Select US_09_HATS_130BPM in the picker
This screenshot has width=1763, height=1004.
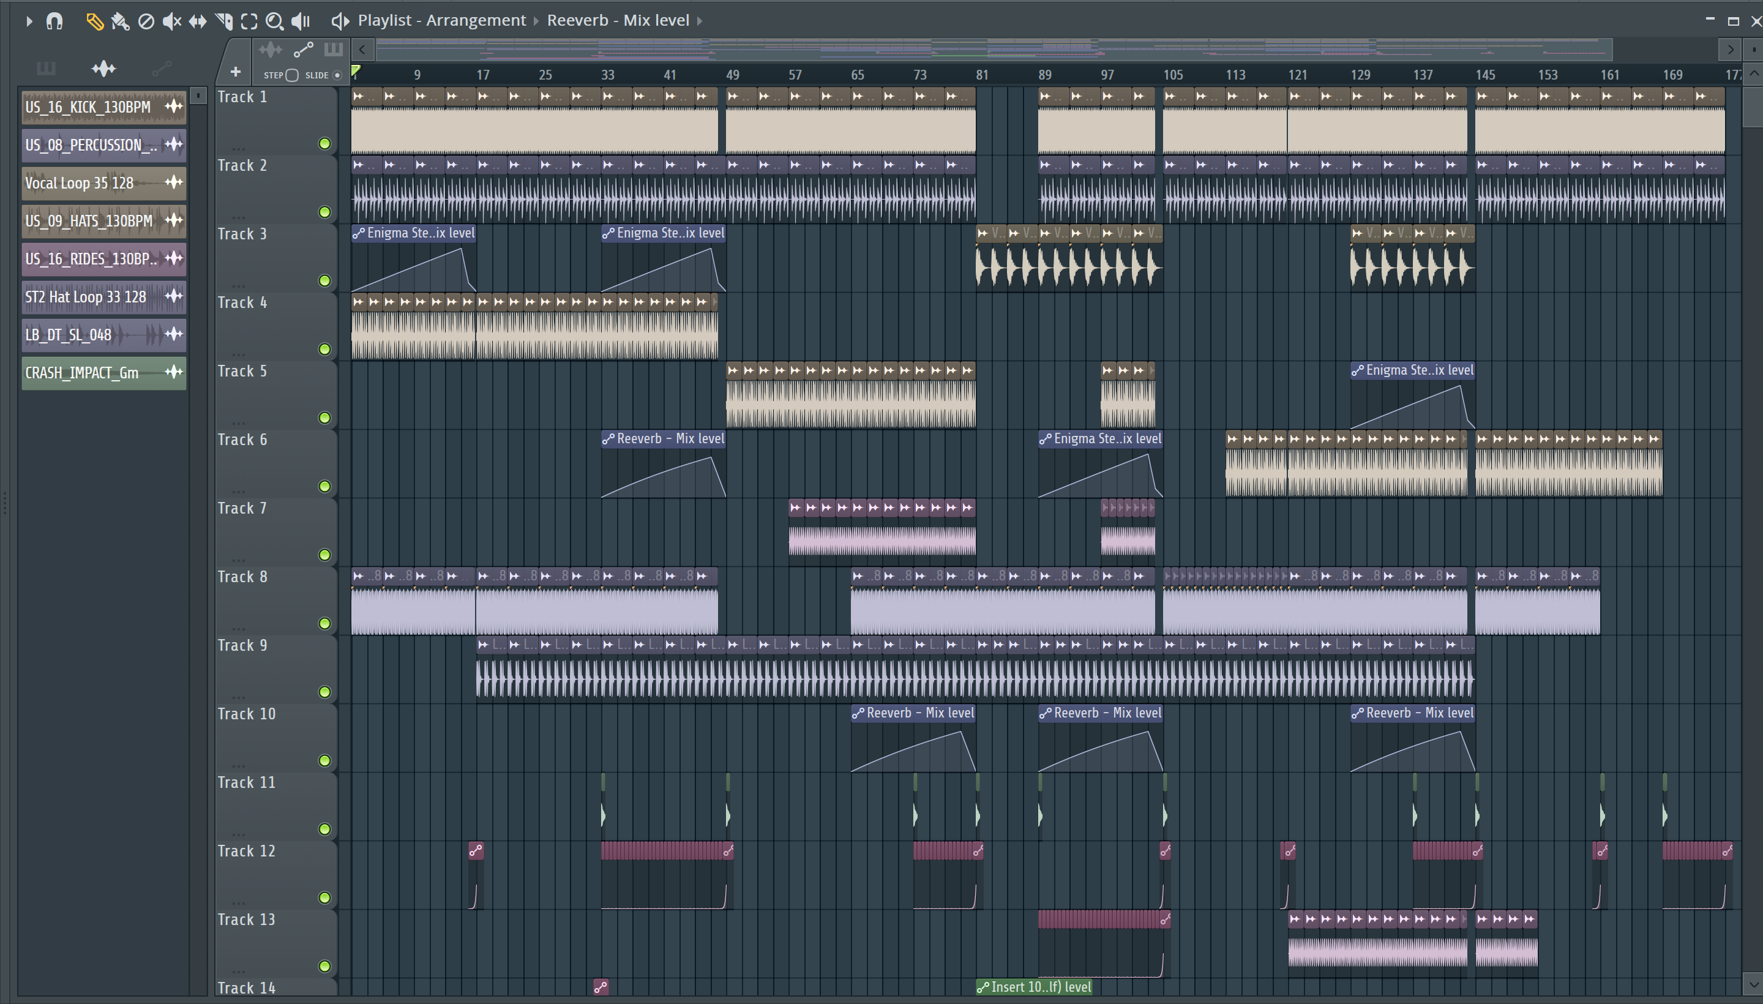(103, 220)
